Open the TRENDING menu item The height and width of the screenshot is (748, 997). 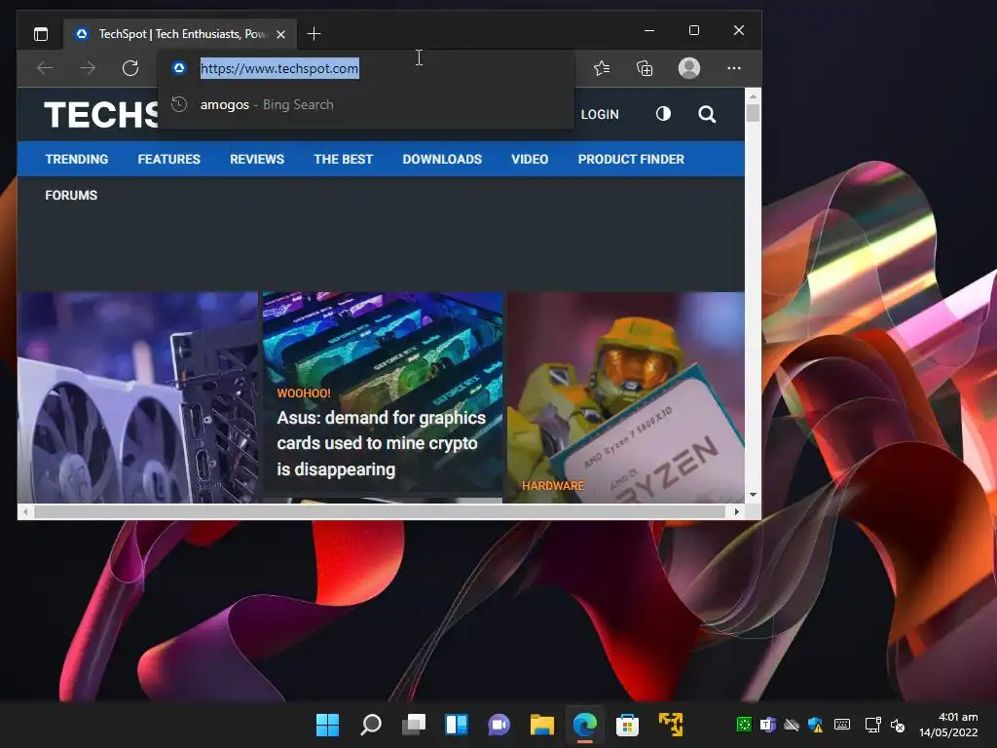click(77, 159)
